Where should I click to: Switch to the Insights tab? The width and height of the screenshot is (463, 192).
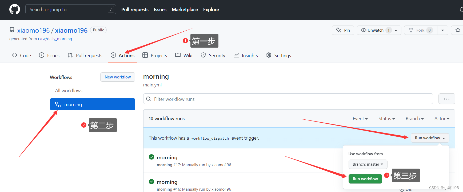tap(246, 55)
